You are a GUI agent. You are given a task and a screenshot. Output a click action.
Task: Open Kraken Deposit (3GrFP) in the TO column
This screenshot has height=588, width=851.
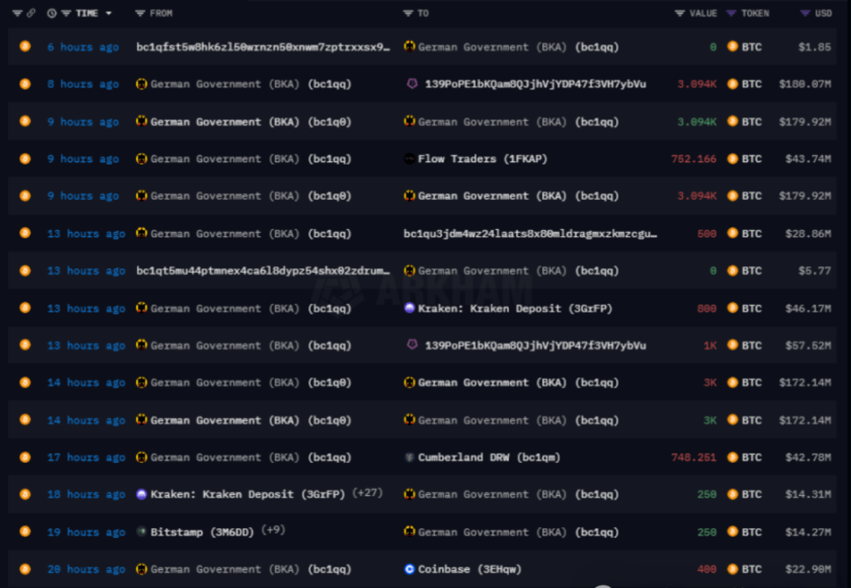point(515,309)
